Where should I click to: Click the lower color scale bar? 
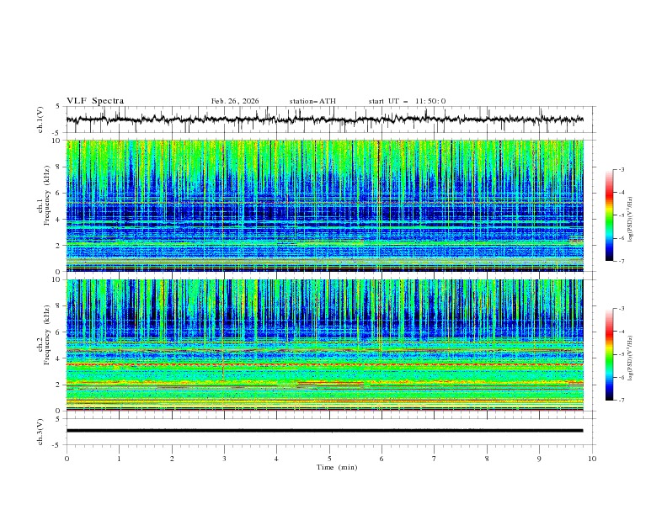tap(610, 354)
